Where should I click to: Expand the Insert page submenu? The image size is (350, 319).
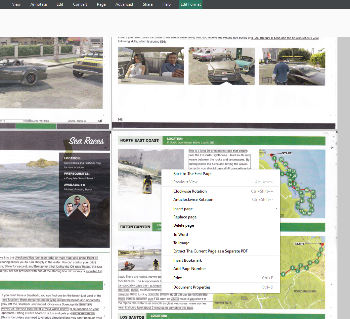point(221,209)
